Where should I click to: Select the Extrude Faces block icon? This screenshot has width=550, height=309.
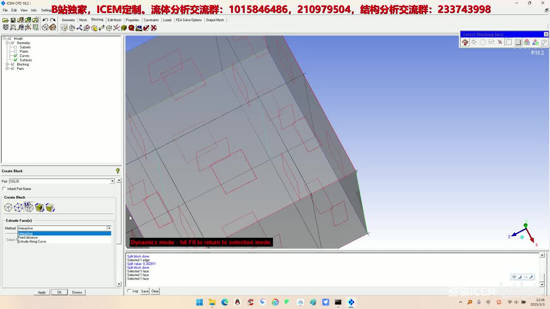pos(29,208)
